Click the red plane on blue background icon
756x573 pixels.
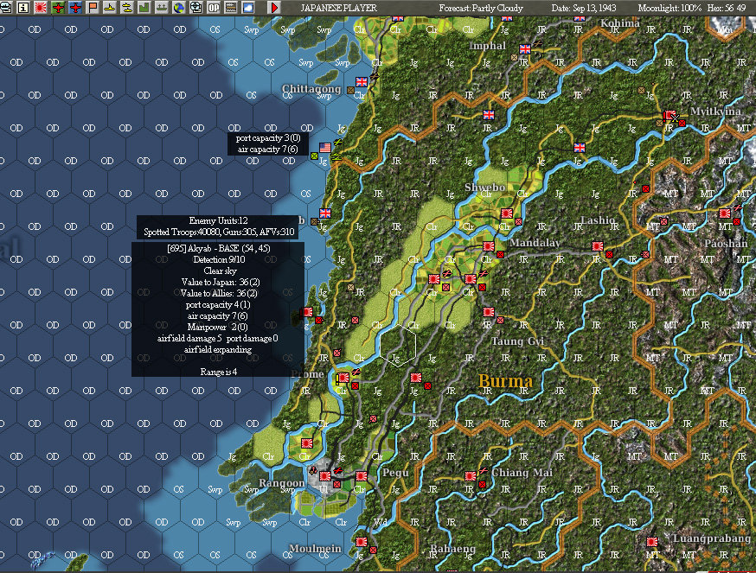[x=75, y=7]
